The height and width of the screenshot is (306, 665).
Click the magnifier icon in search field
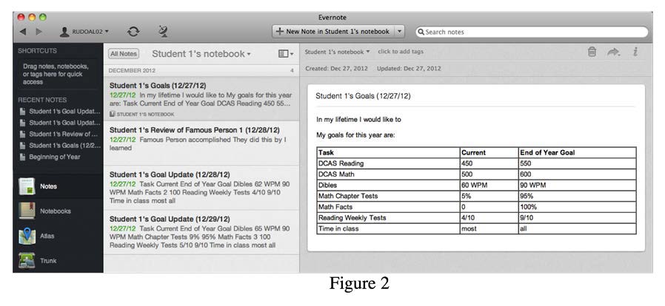tap(421, 32)
